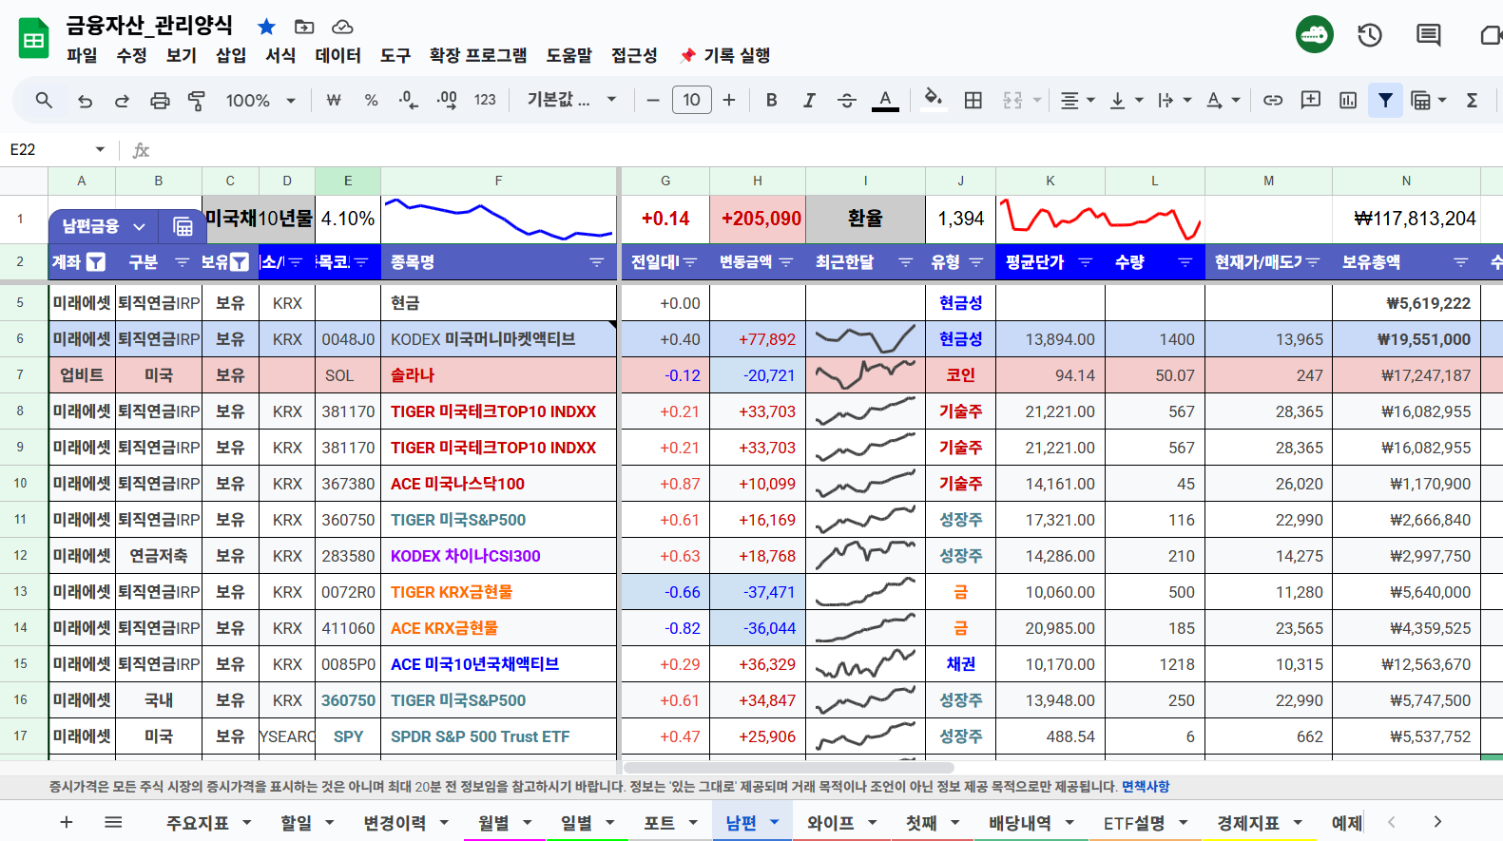
Task: Switch to the 월별 sheet tab
Action: 493,823
